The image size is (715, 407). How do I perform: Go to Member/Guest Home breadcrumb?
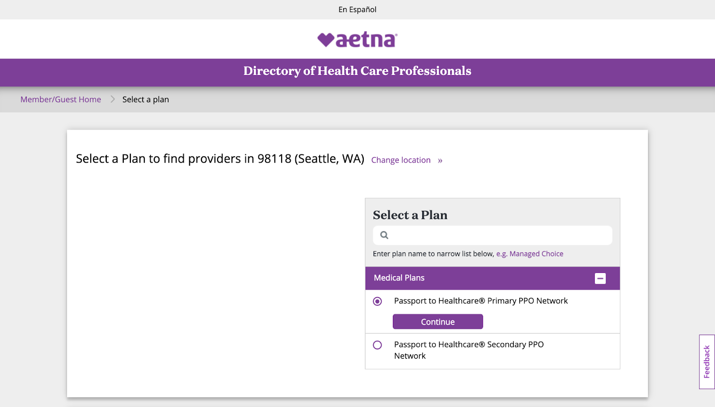61,99
